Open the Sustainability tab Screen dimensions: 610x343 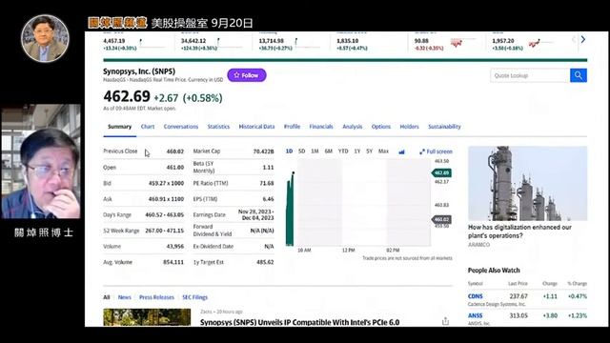pos(444,127)
